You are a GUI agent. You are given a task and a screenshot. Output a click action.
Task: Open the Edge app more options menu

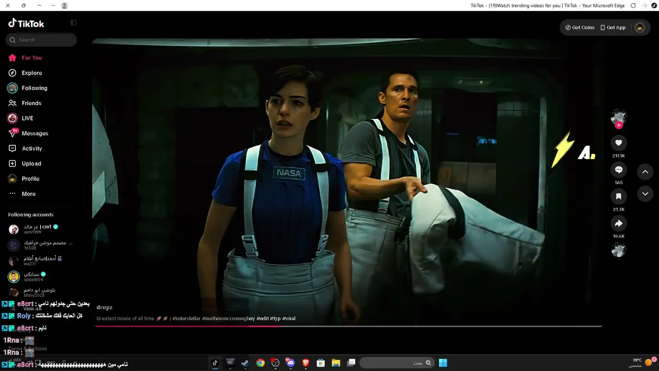(53, 6)
